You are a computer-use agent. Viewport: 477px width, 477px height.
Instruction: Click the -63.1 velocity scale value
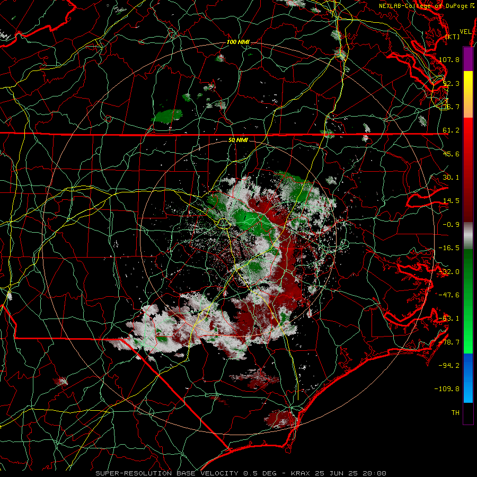coord(449,319)
